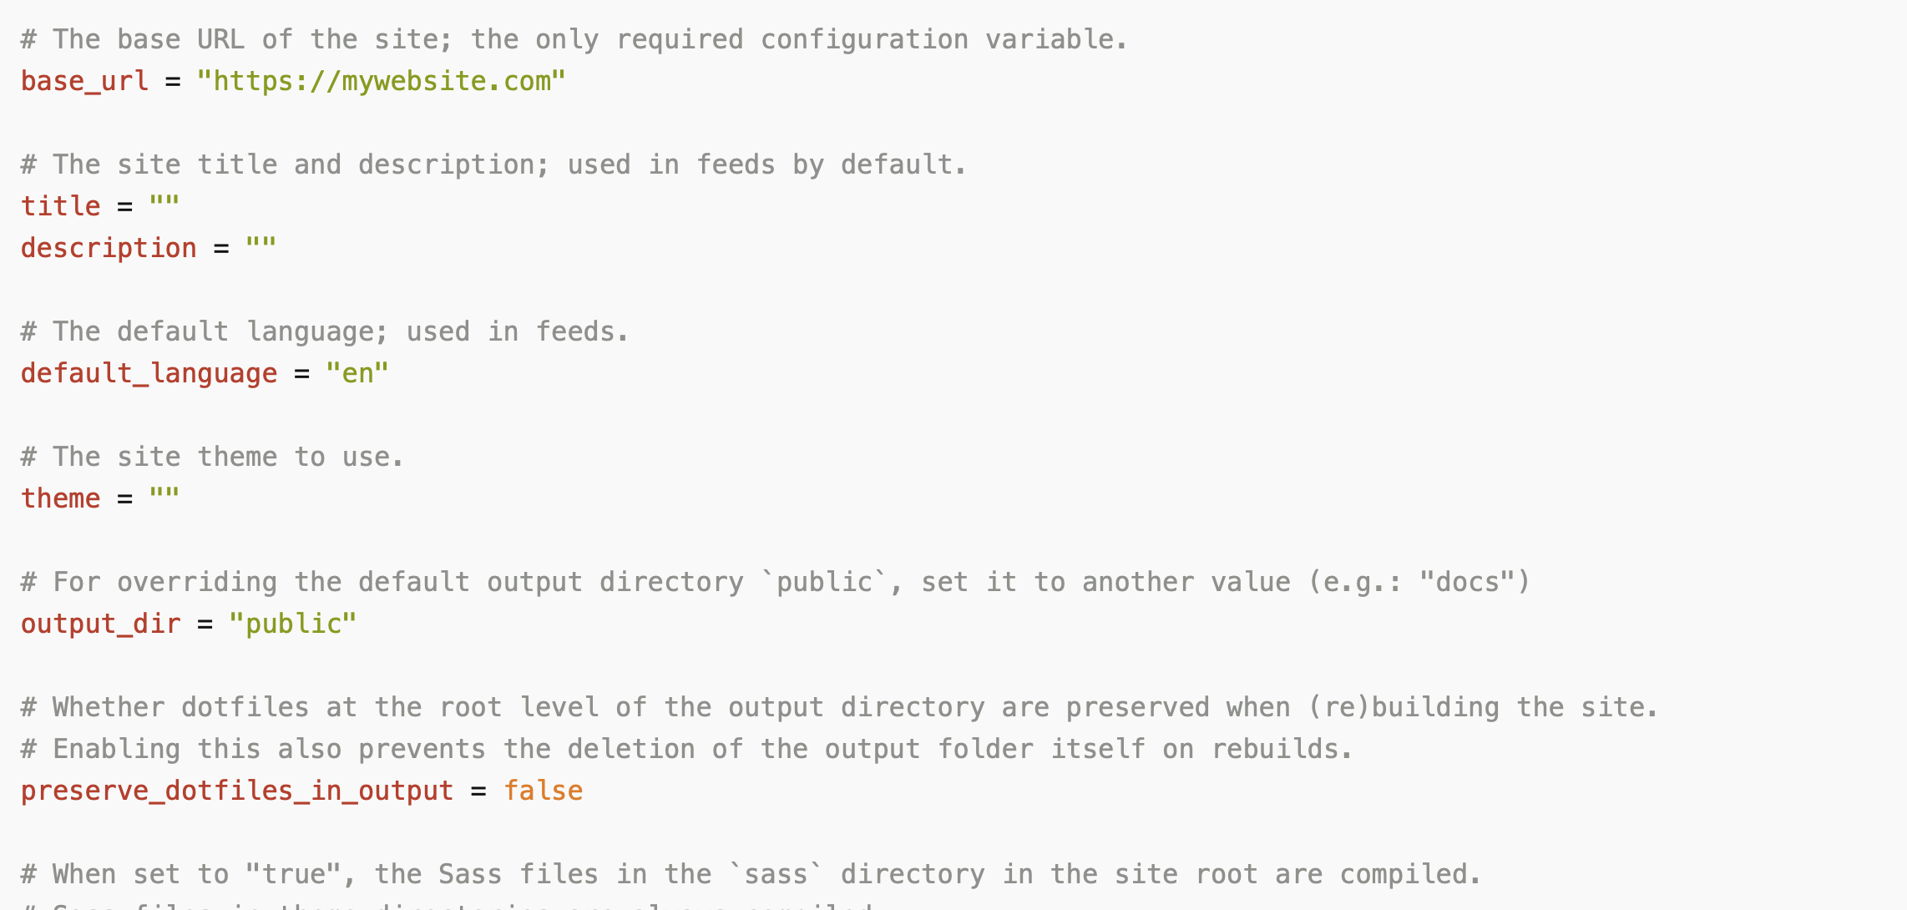The height and width of the screenshot is (910, 1907).
Task: Click the default language comment line
Action: 325,331
